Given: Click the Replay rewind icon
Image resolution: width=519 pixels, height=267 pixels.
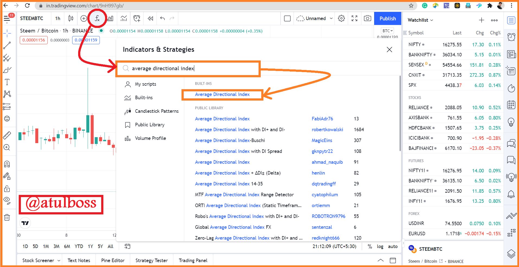Looking at the screenshot, I should coord(150,18).
